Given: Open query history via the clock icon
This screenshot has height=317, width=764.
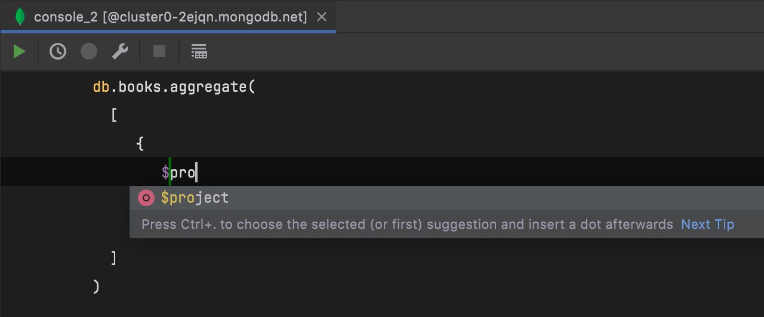Looking at the screenshot, I should [58, 52].
